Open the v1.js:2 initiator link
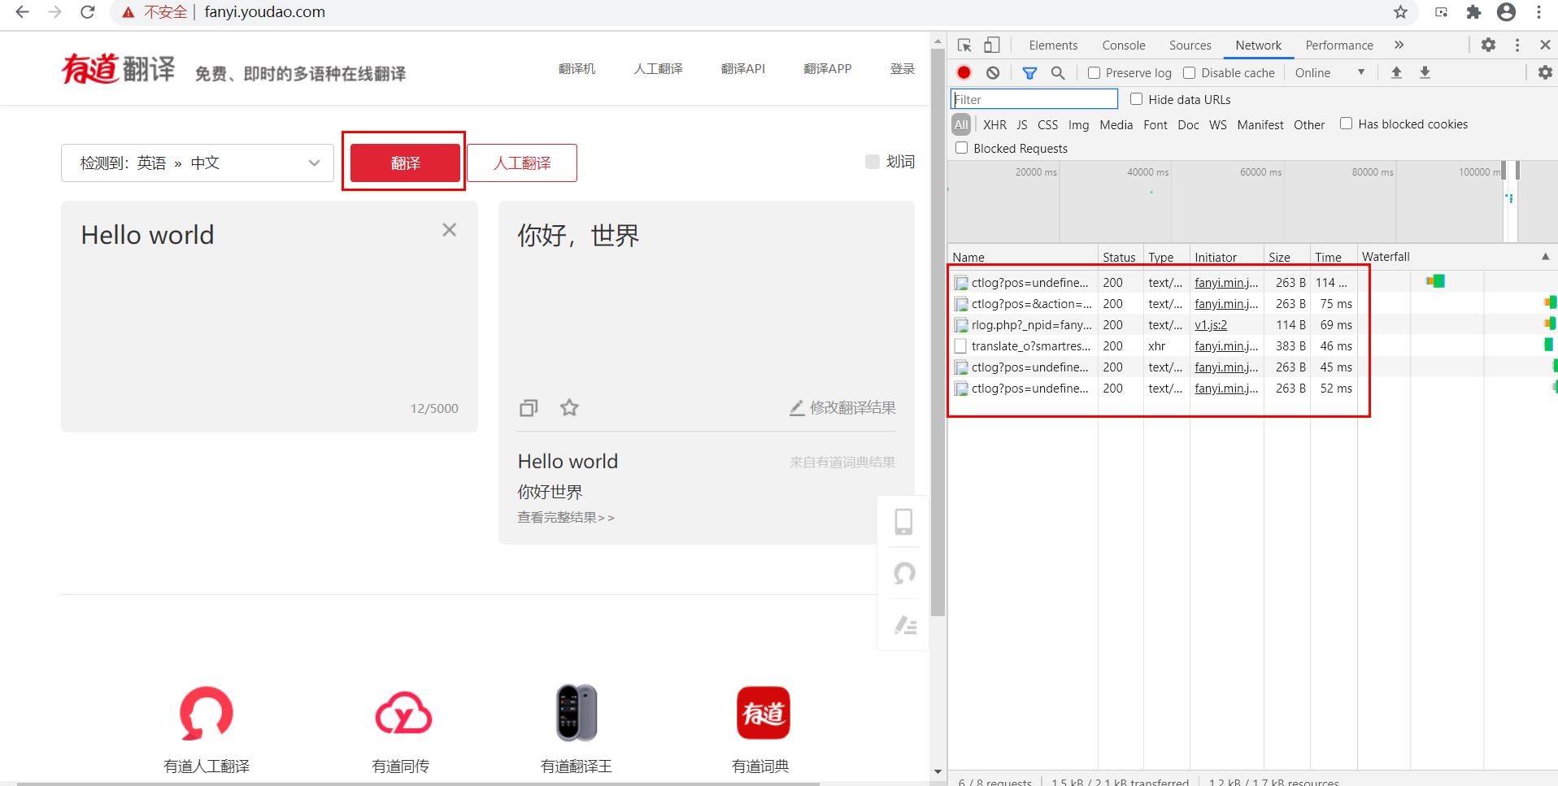Screen dimensions: 1558x786 [x=1211, y=325]
